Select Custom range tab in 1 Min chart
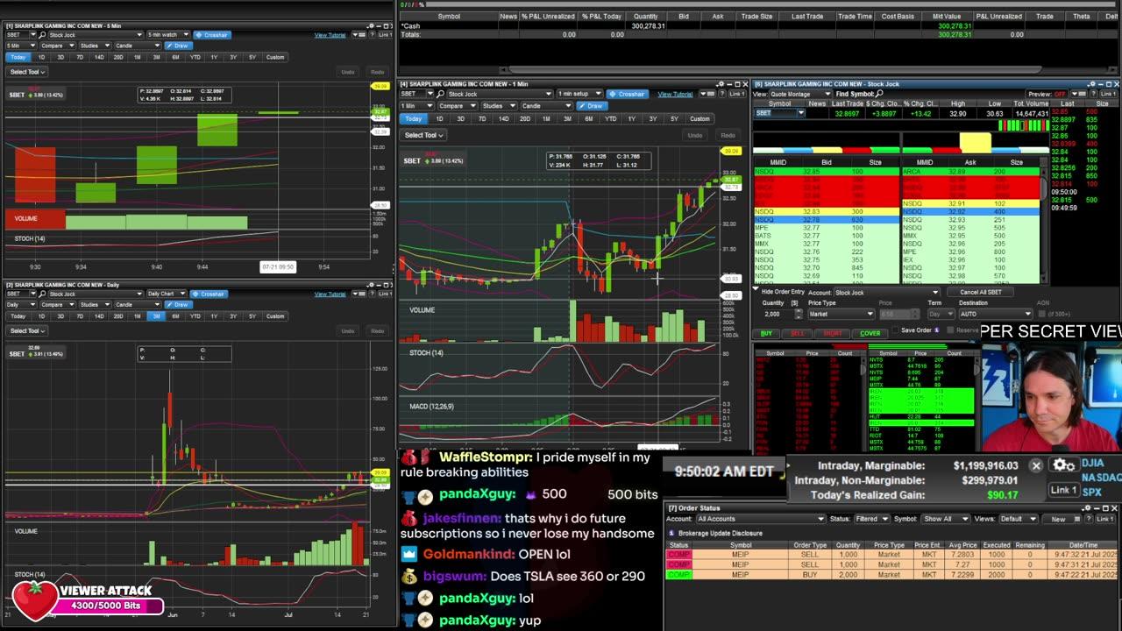The width and height of the screenshot is (1122, 631). pos(699,118)
